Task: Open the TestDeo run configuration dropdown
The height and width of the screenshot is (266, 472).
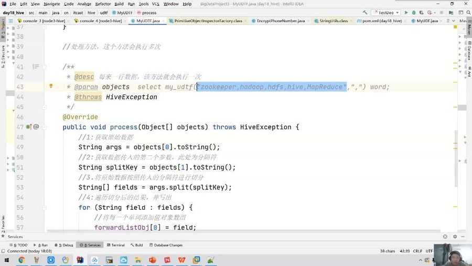Action: click(x=386, y=13)
